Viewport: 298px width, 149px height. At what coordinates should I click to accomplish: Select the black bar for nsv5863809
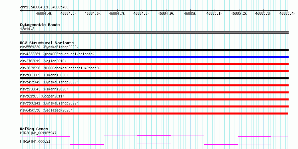click(x=154, y=78)
